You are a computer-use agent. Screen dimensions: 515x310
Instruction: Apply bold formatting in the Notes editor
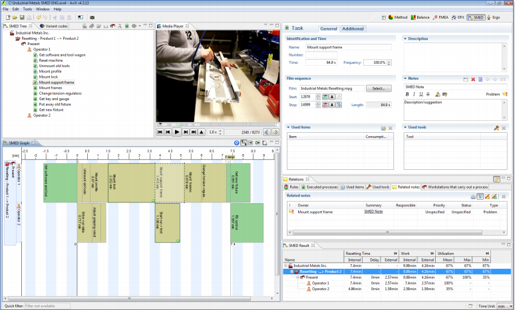pyautogui.click(x=407, y=94)
